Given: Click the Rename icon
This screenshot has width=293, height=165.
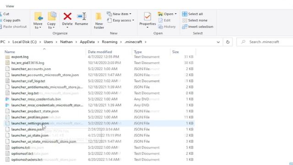Looking at the screenshot, I should (81, 16).
